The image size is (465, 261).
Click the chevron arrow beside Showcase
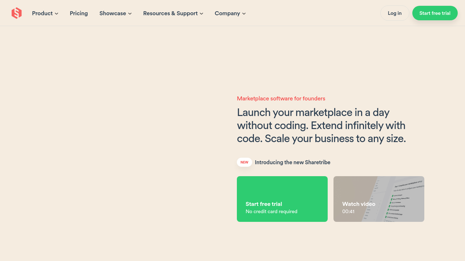130,14
